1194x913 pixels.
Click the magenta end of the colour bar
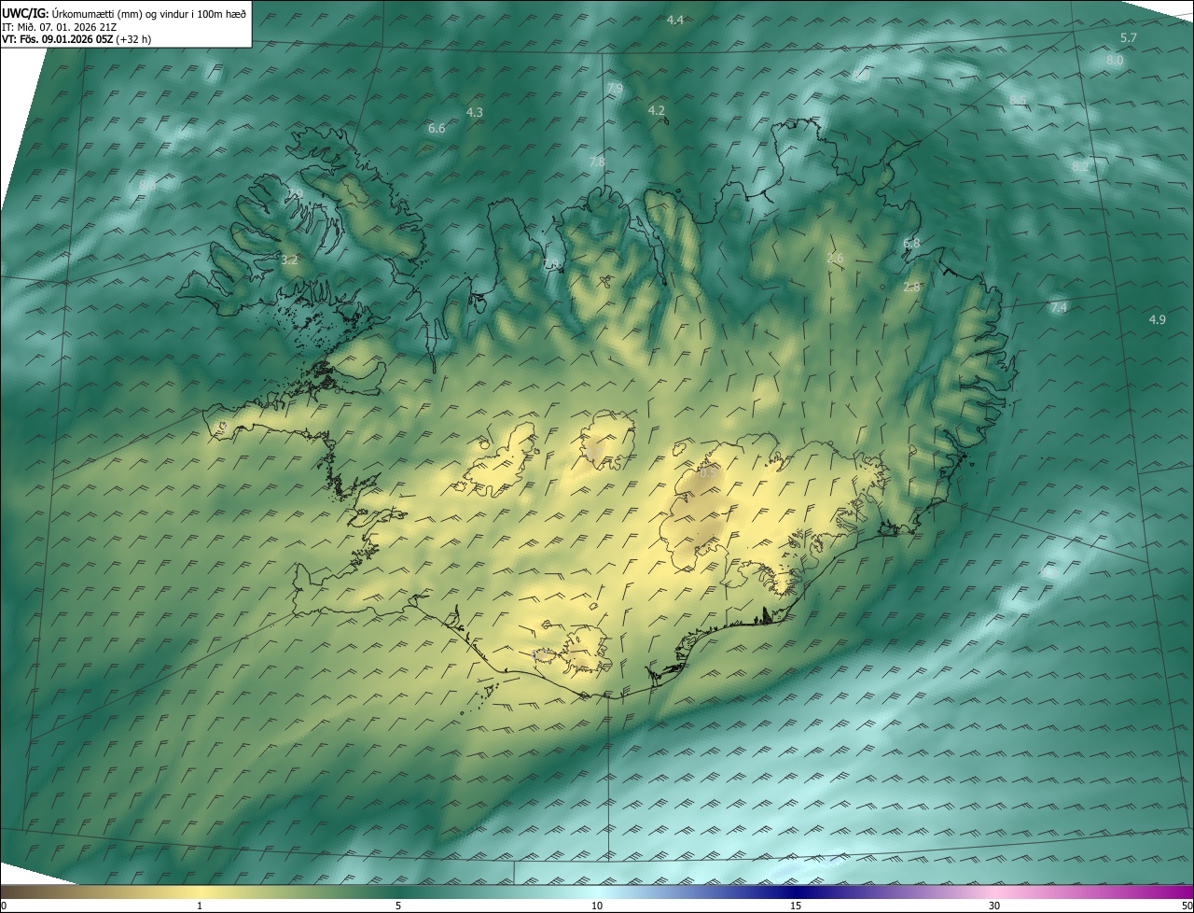[x=1175, y=892]
